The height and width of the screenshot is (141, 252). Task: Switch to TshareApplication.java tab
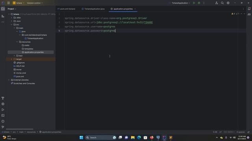click(93, 9)
